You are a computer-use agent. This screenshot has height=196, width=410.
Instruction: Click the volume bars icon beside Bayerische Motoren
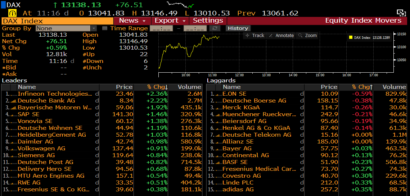click(13, 108)
